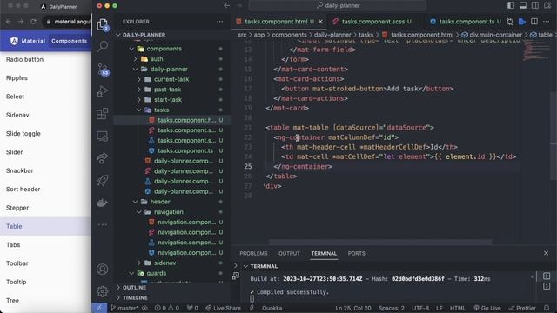Screen dimensions: 557x313
Task: Toggle the primary side bar layout icon
Action: 511,5
